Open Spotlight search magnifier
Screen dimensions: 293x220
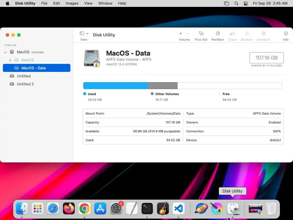236,3
